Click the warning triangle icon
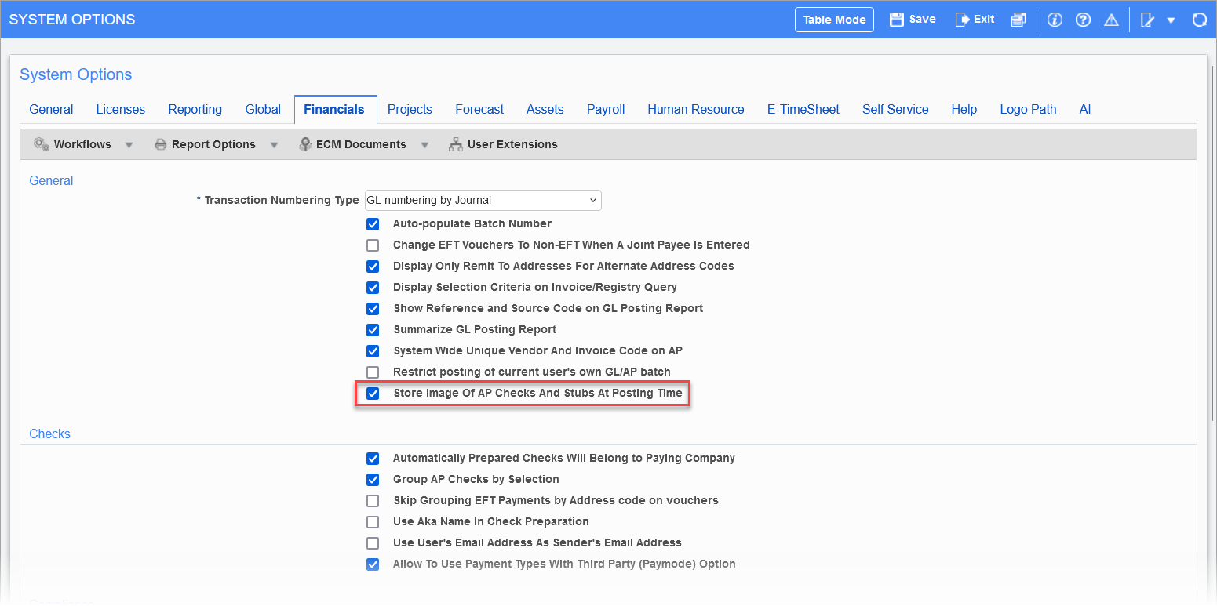1217x606 pixels. [1111, 20]
